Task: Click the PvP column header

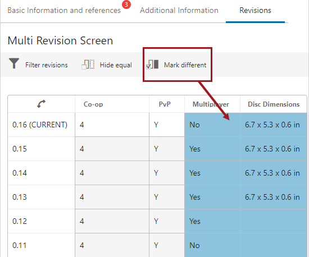Action: coord(165,104)
